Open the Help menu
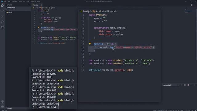The height and width of the screenshot is (111, 197). 38,2
